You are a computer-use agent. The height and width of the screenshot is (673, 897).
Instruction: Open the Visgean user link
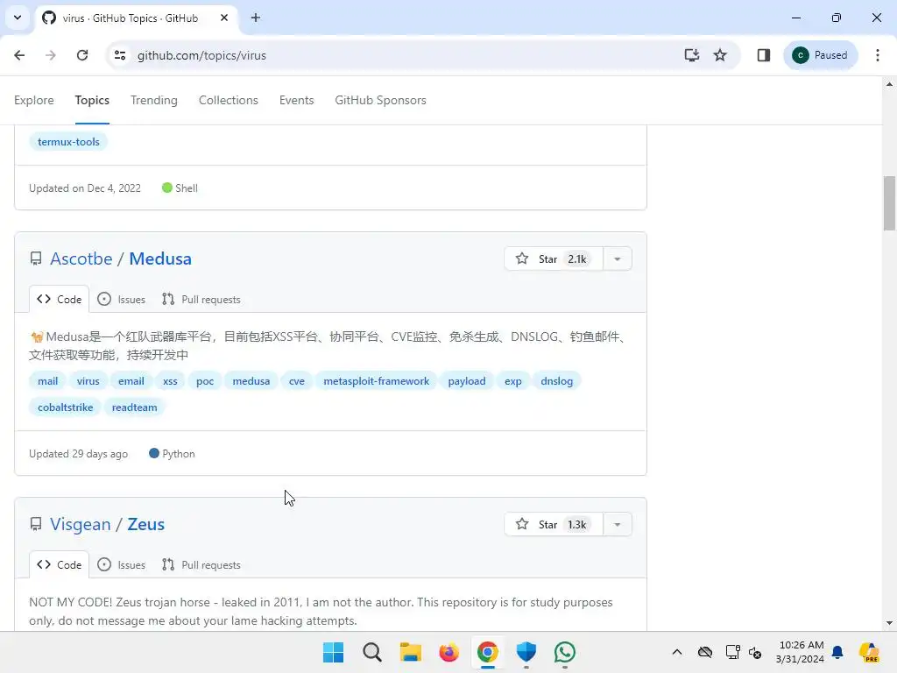80,524
